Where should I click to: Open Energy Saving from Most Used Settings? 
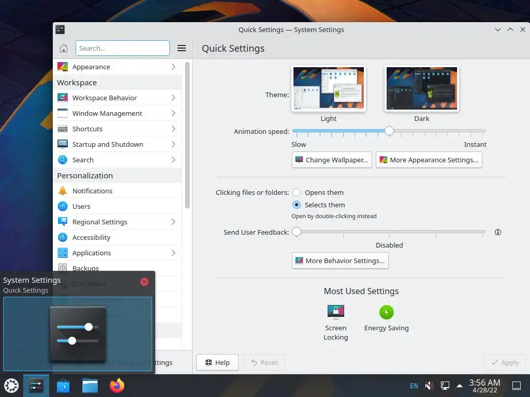click(x=386, y=318)
